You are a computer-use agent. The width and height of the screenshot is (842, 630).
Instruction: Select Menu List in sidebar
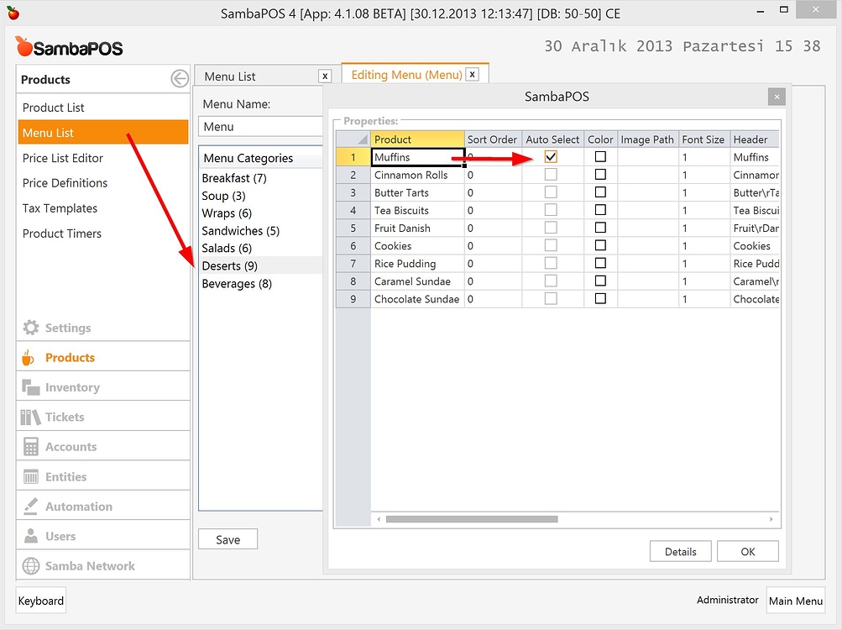click(x=103, y=133)
